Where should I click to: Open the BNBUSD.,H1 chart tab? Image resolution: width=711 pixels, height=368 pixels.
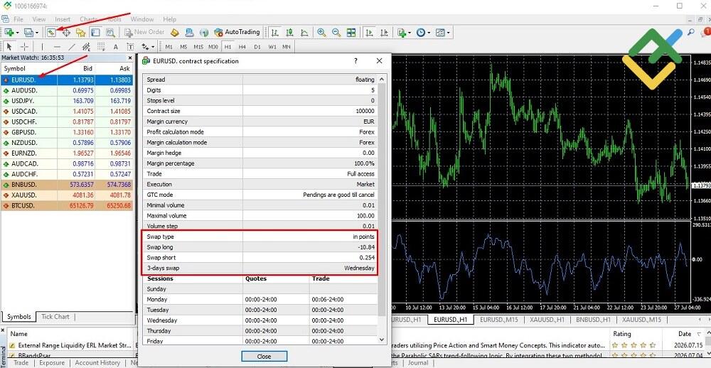coord(594,320)
